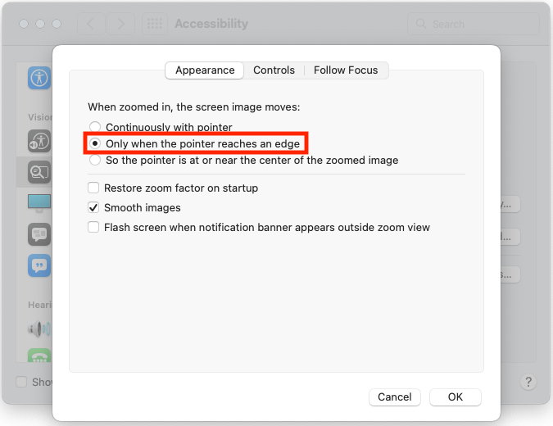The image size is (553, 426).
Task: Select the Accessibility overview icon in sidebar
Action: [39, 78]
